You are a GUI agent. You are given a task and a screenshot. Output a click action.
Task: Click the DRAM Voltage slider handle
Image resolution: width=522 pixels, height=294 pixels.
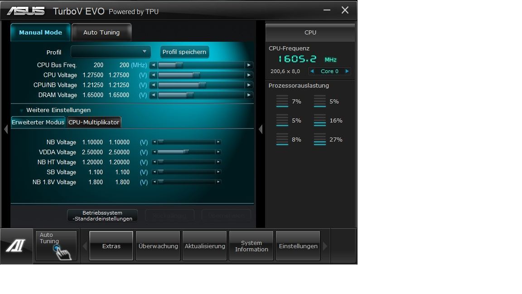coord(190,95)
